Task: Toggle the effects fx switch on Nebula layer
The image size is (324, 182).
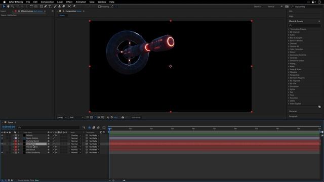Action: (x=56, y=135)
